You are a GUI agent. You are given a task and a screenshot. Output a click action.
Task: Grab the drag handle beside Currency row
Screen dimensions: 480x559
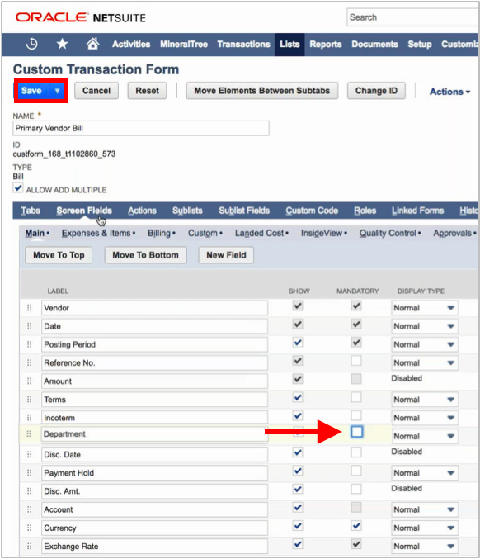[x=30, y=528]
